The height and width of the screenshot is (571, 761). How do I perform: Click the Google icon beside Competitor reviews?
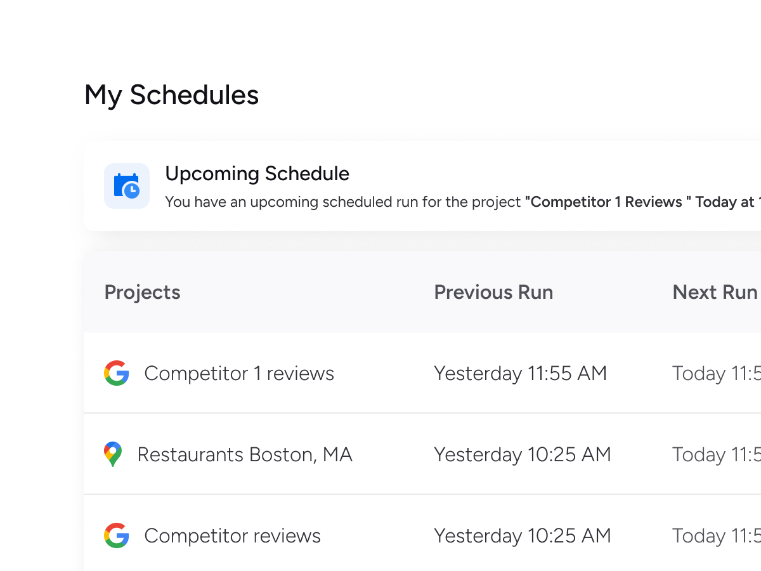(x=117, y=535)
